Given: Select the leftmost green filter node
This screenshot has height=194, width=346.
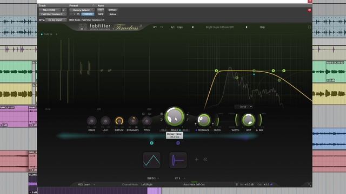Looking at the screenshot, I should 216,71.
